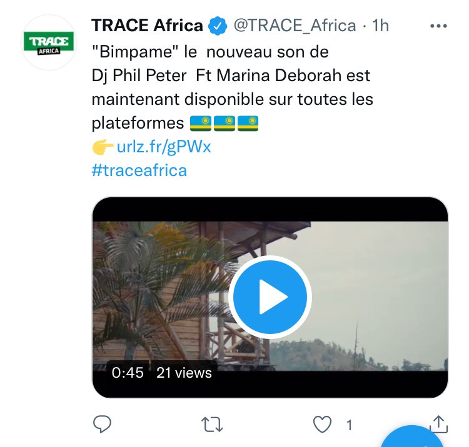This screenshot has width=469, height=447.
Task: Reply to the TRACE Africa tweet
Action: coord(102,425)
